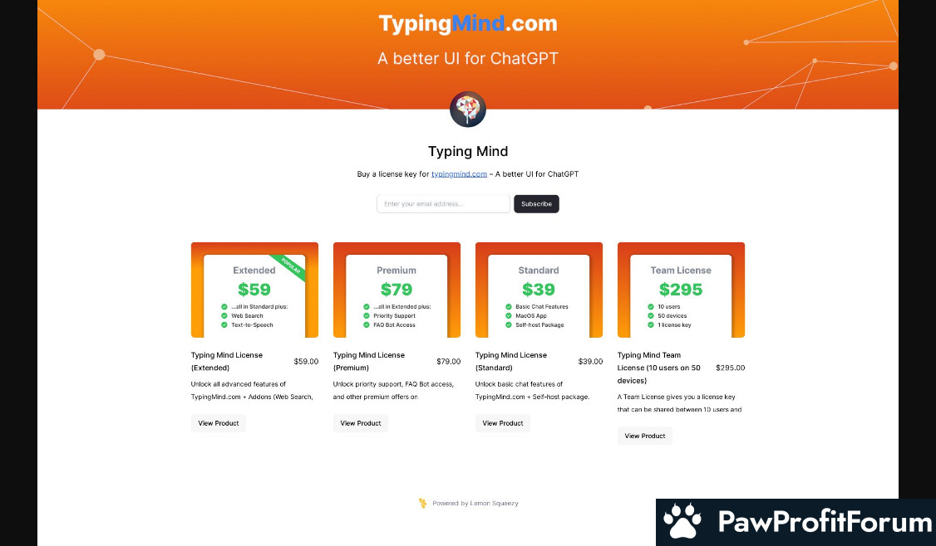The height and width of the screenshot is (546, 936).
Task: Click the green POPULAR ribbon on Extended card
Action: (289, 266)
